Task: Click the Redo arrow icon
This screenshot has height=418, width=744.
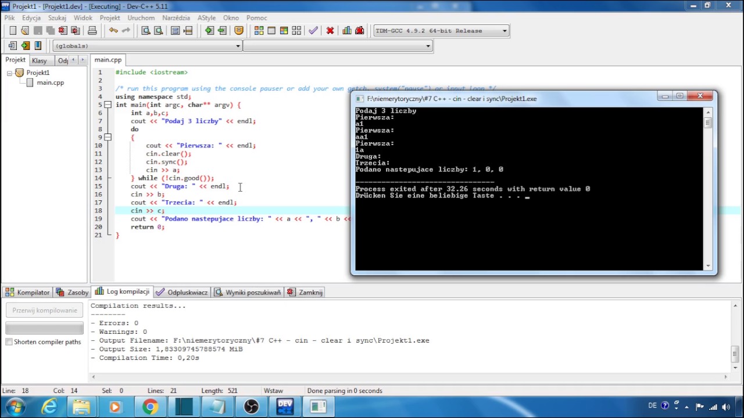Action: 126,31
